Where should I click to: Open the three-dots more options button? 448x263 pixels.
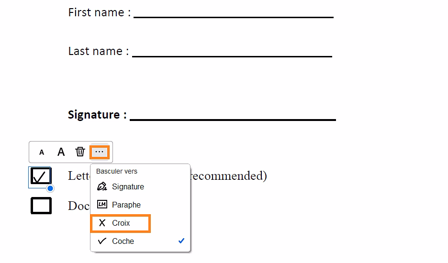100,152
